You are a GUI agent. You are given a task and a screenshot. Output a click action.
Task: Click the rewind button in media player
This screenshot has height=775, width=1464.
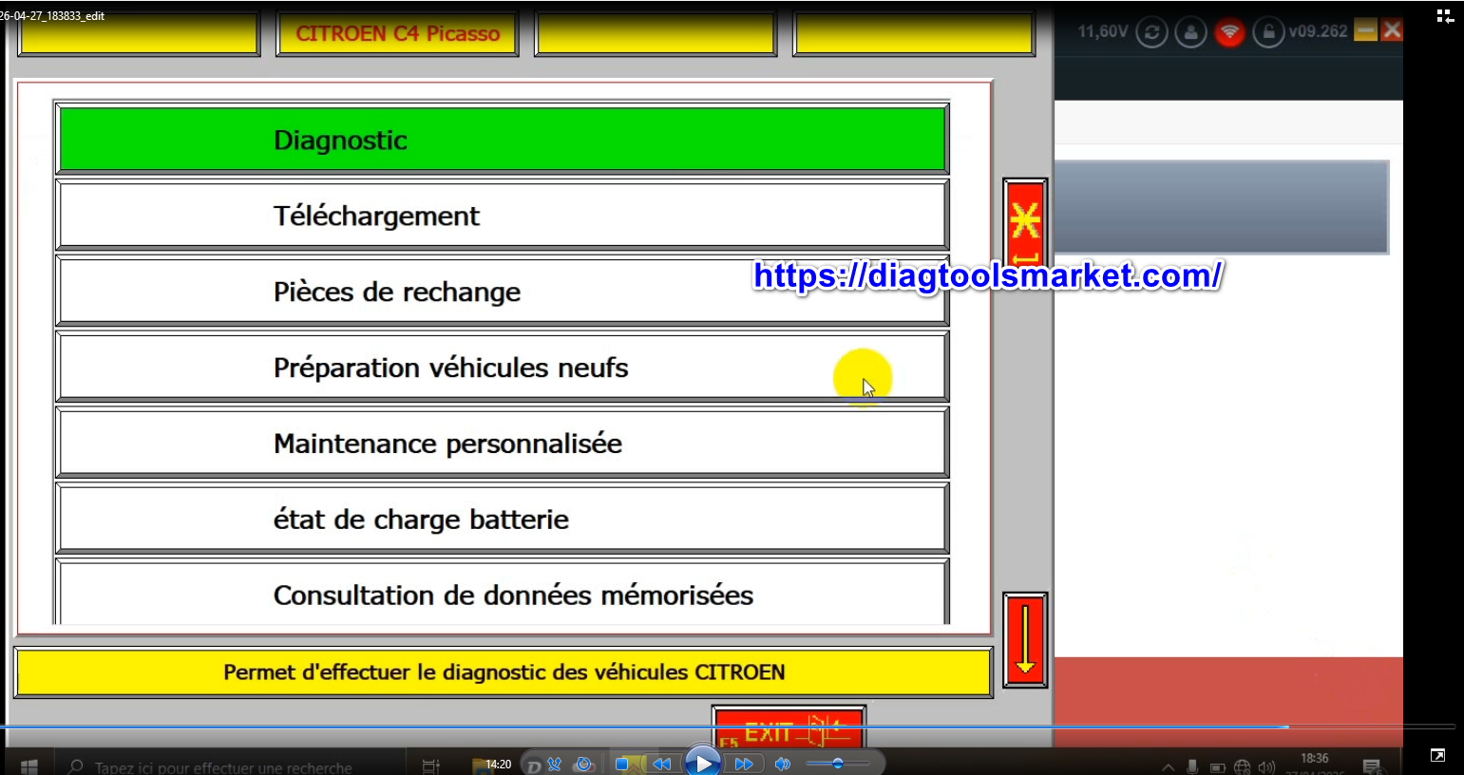pyautogui.click(x=662, y=764)
